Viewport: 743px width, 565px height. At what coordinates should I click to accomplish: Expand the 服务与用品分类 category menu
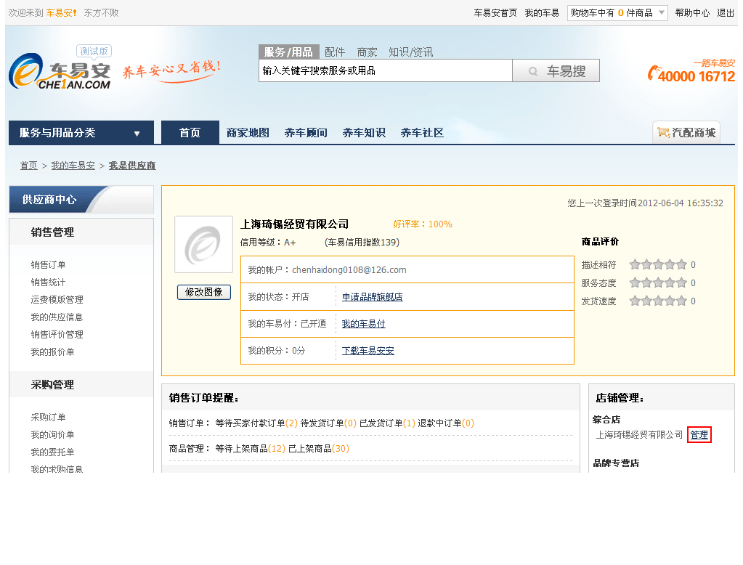click(81, 133)
